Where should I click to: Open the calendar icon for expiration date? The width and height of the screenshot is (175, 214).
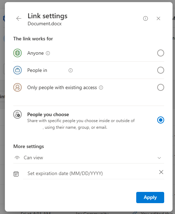(x=16, y=174)
